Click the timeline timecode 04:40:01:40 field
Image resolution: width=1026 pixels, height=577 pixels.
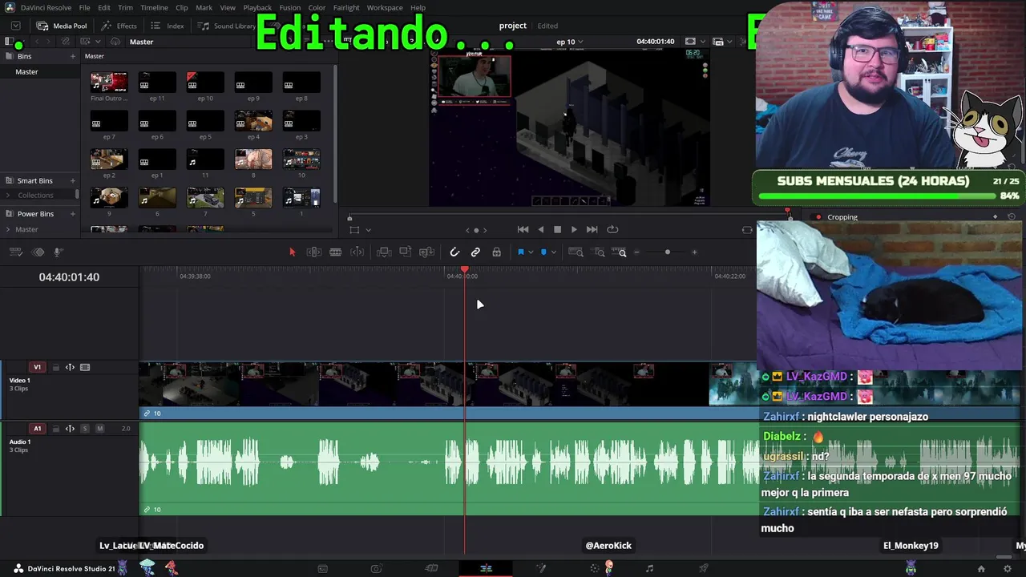[x=69, y=277]
